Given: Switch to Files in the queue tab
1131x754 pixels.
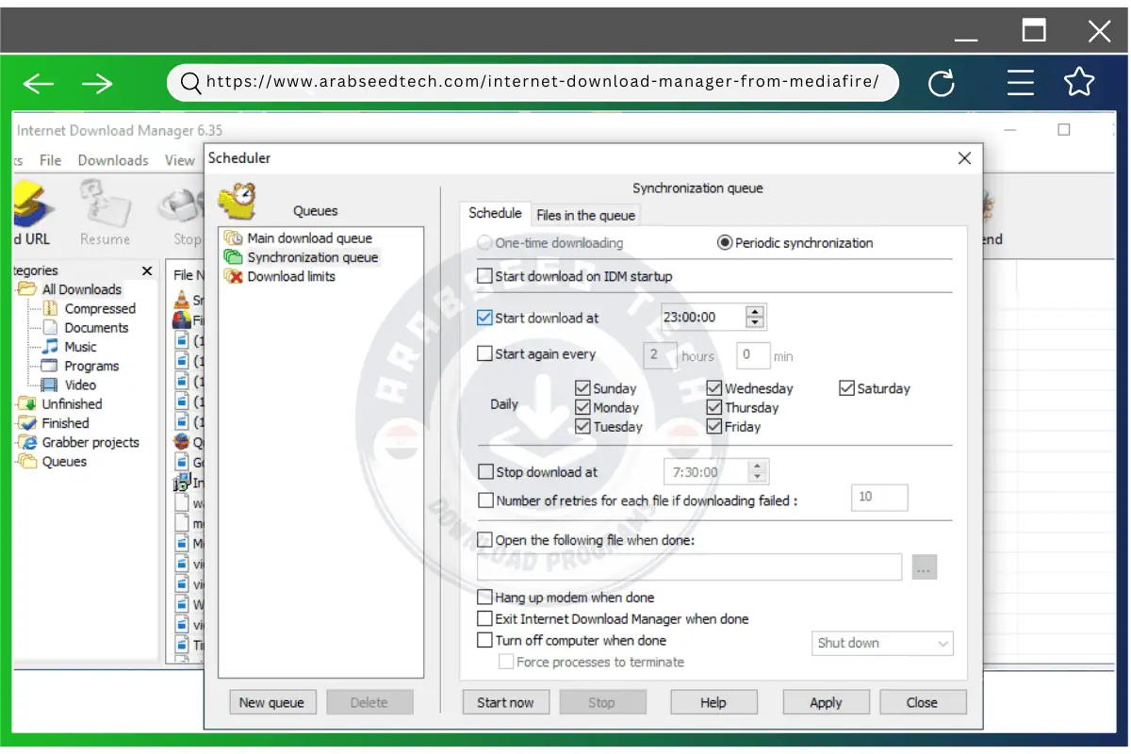Looking at the screenshot, I should 585,215.
